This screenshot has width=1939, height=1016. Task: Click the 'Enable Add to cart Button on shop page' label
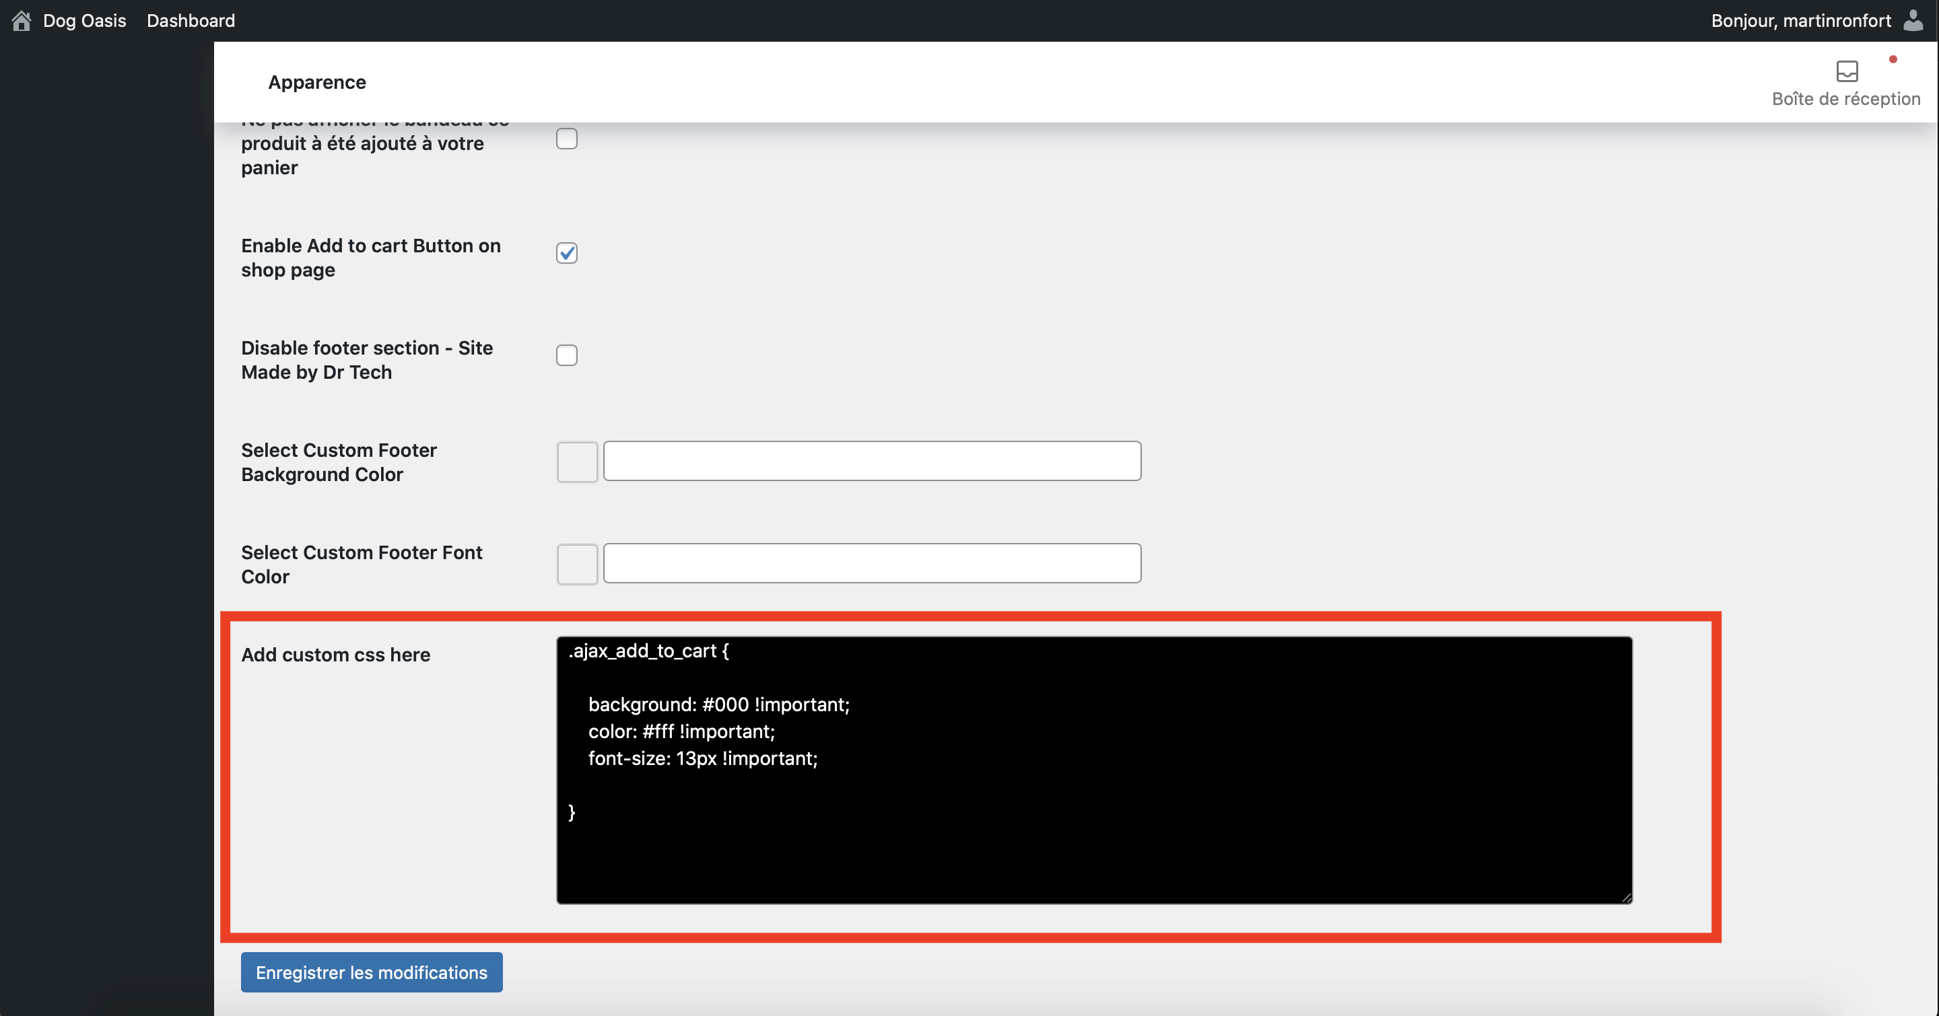[x=370, y=257]
